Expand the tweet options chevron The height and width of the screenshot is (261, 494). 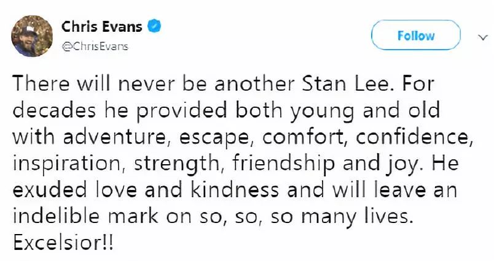(482, 38)
